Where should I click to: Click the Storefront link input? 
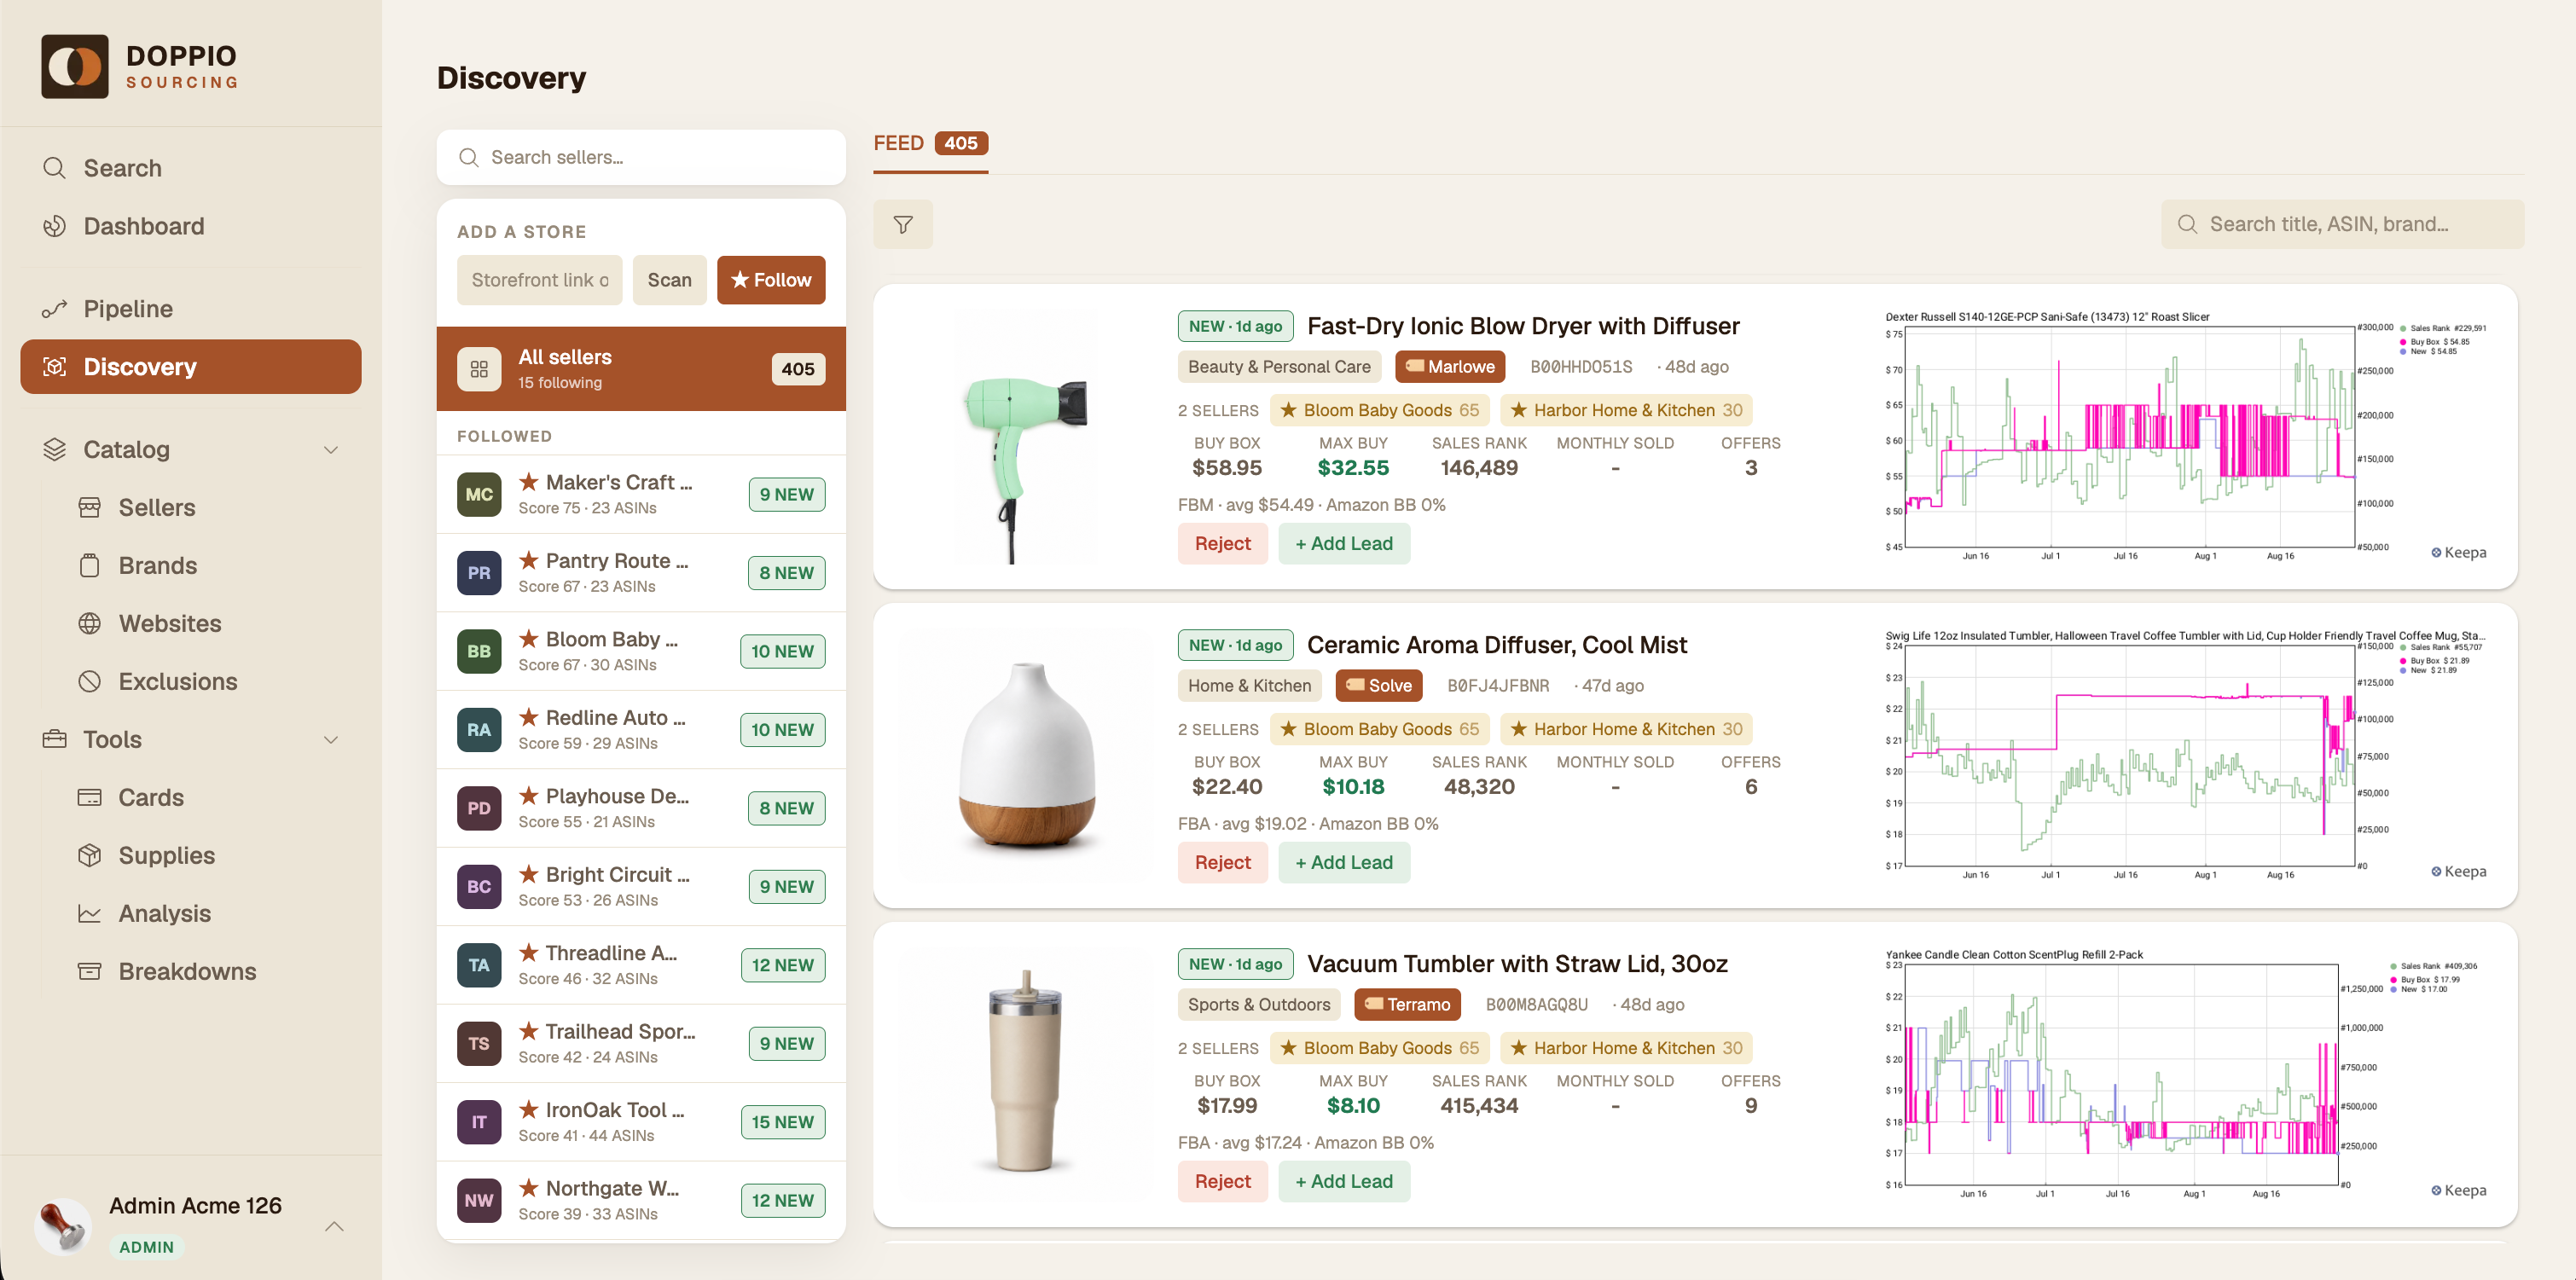(540, 280)
